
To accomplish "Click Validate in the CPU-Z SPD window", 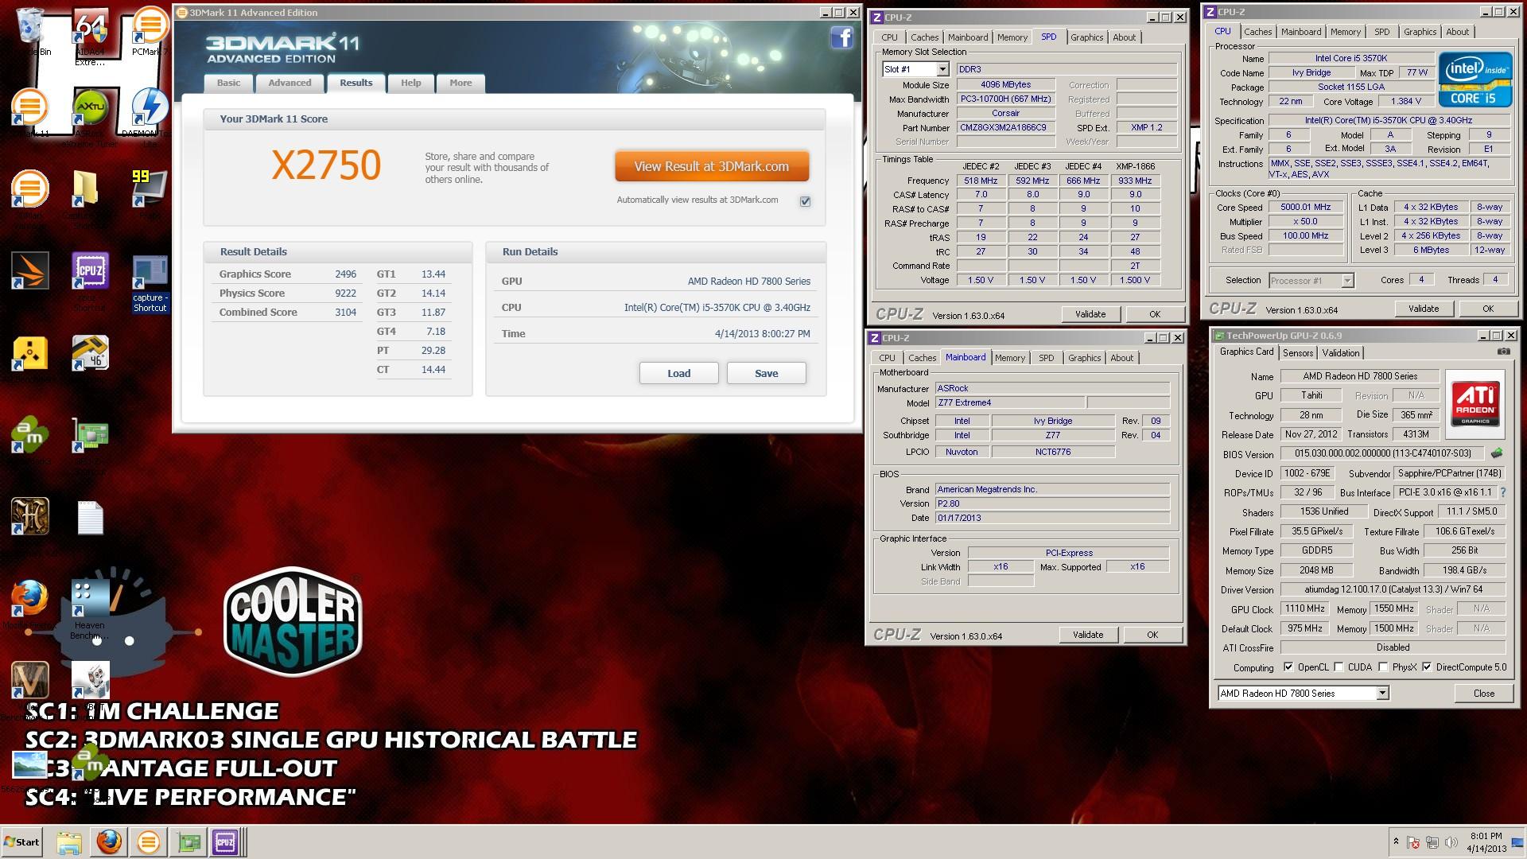I will point(1090,314).
